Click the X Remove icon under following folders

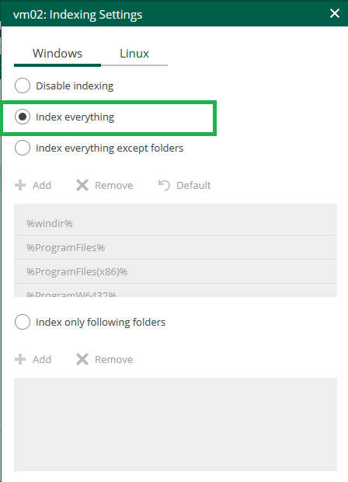click(x=82, y=359)
